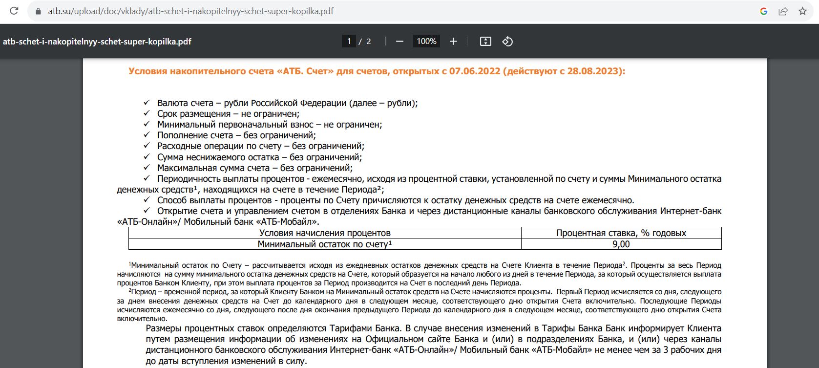
Task: Click 'Сумма неснижаемого остатка – без ограничений'
Action: (259, 157)
